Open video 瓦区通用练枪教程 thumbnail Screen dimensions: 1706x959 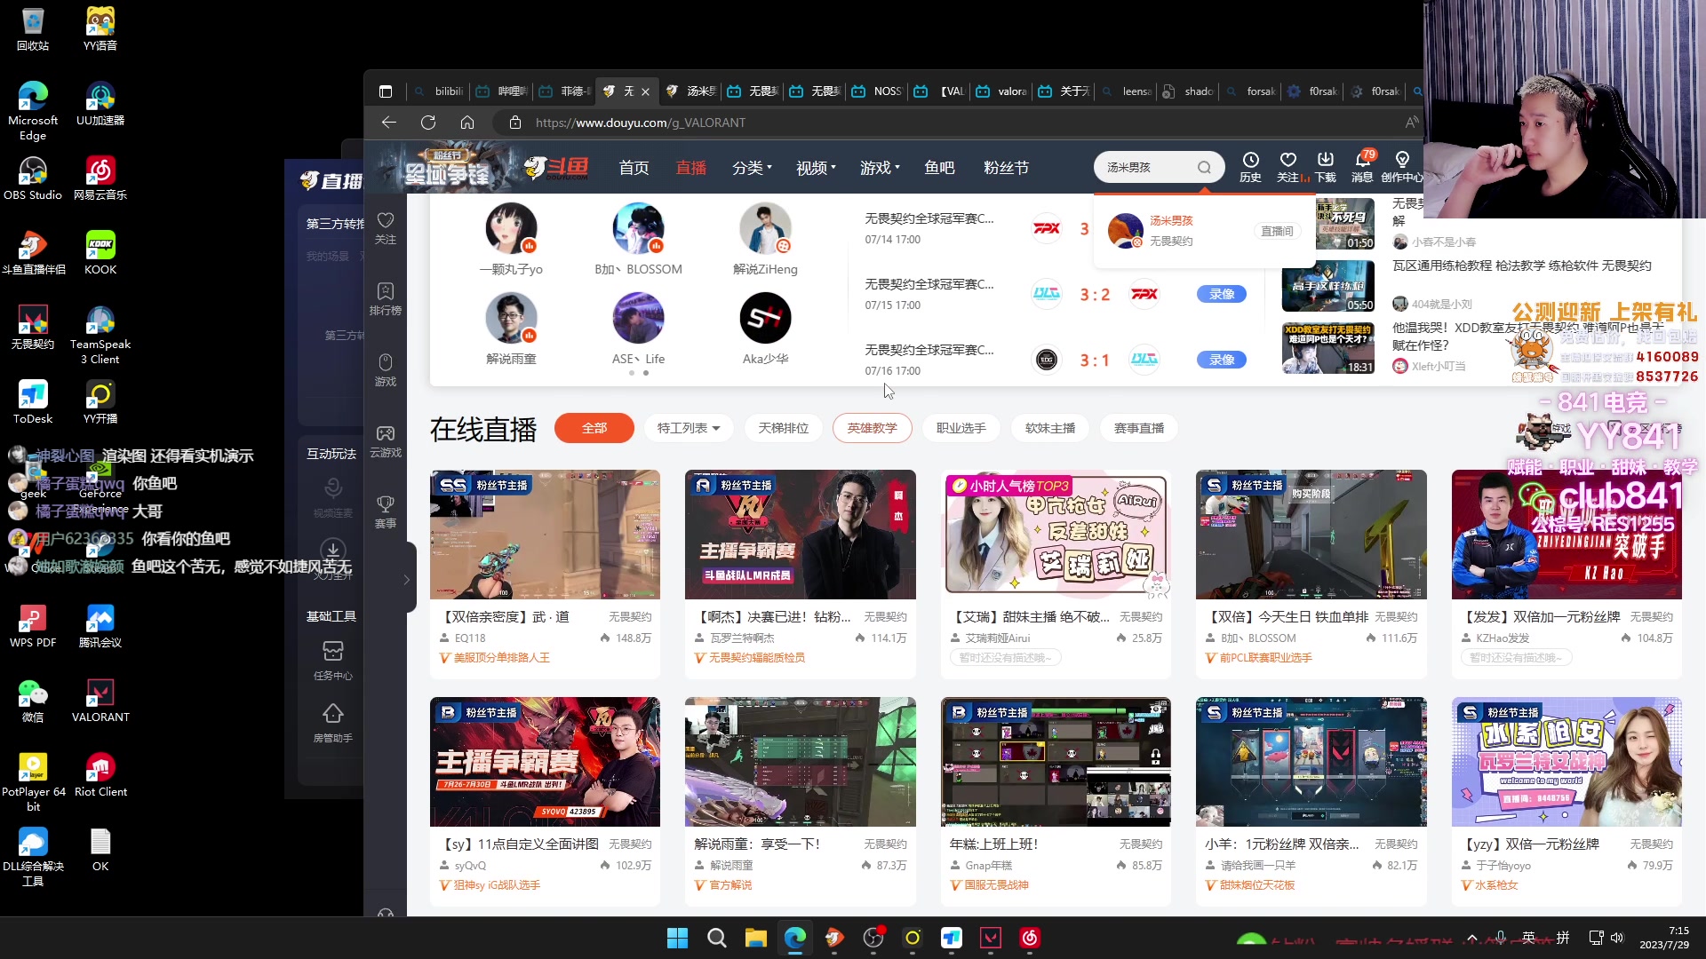coord(1327,286)
